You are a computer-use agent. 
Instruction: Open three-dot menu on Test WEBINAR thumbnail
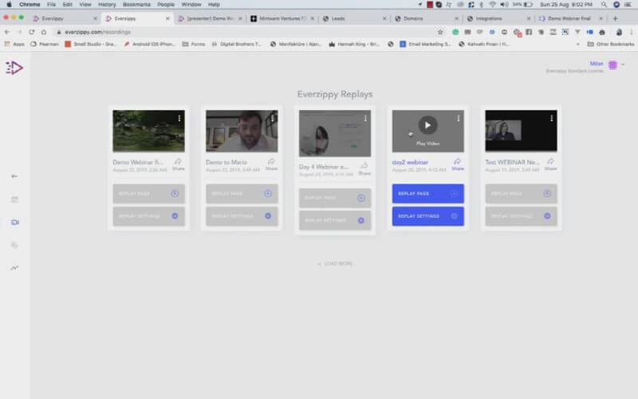click(551, 118)
